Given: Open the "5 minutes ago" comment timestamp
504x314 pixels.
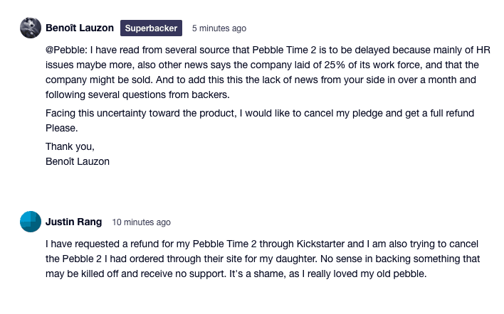Looking at the screenshot, I should [219, 28].
